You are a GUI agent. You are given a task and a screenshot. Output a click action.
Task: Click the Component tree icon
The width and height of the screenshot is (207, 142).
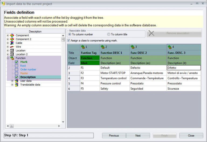12,35
